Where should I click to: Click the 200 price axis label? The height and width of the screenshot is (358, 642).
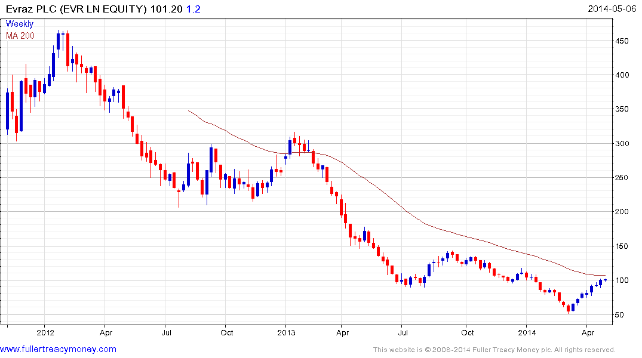pyautogui.click(x=622, y=212)
